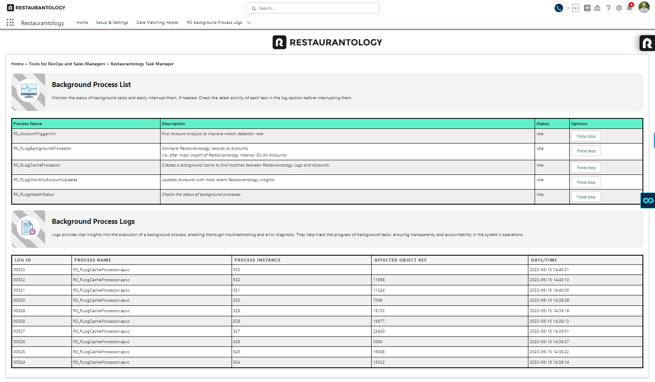Viewport: 655px width, 382px height.
Task: Click the Restaurantology logo in header
Action: pyautogui.click(x=36, y=8)
